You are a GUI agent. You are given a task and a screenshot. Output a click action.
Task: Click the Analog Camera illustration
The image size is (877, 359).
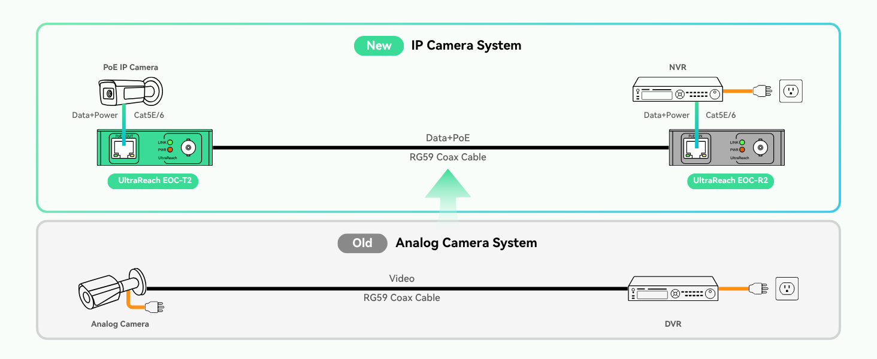[112, 290]
